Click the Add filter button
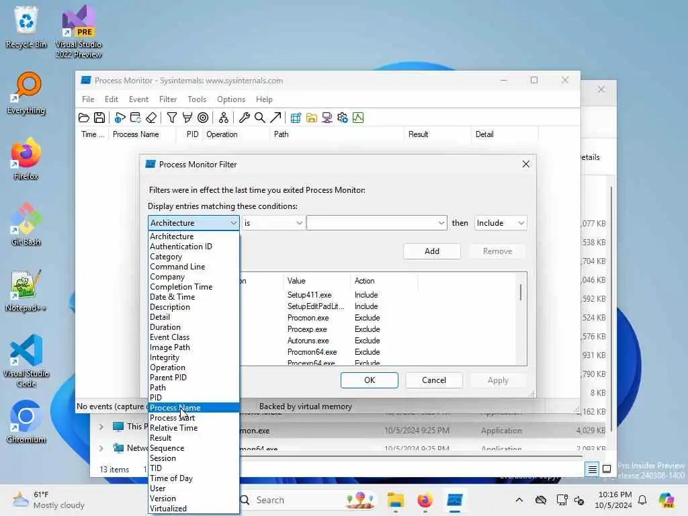This screenshot has height=516, width=688. [x=432, y=251]
